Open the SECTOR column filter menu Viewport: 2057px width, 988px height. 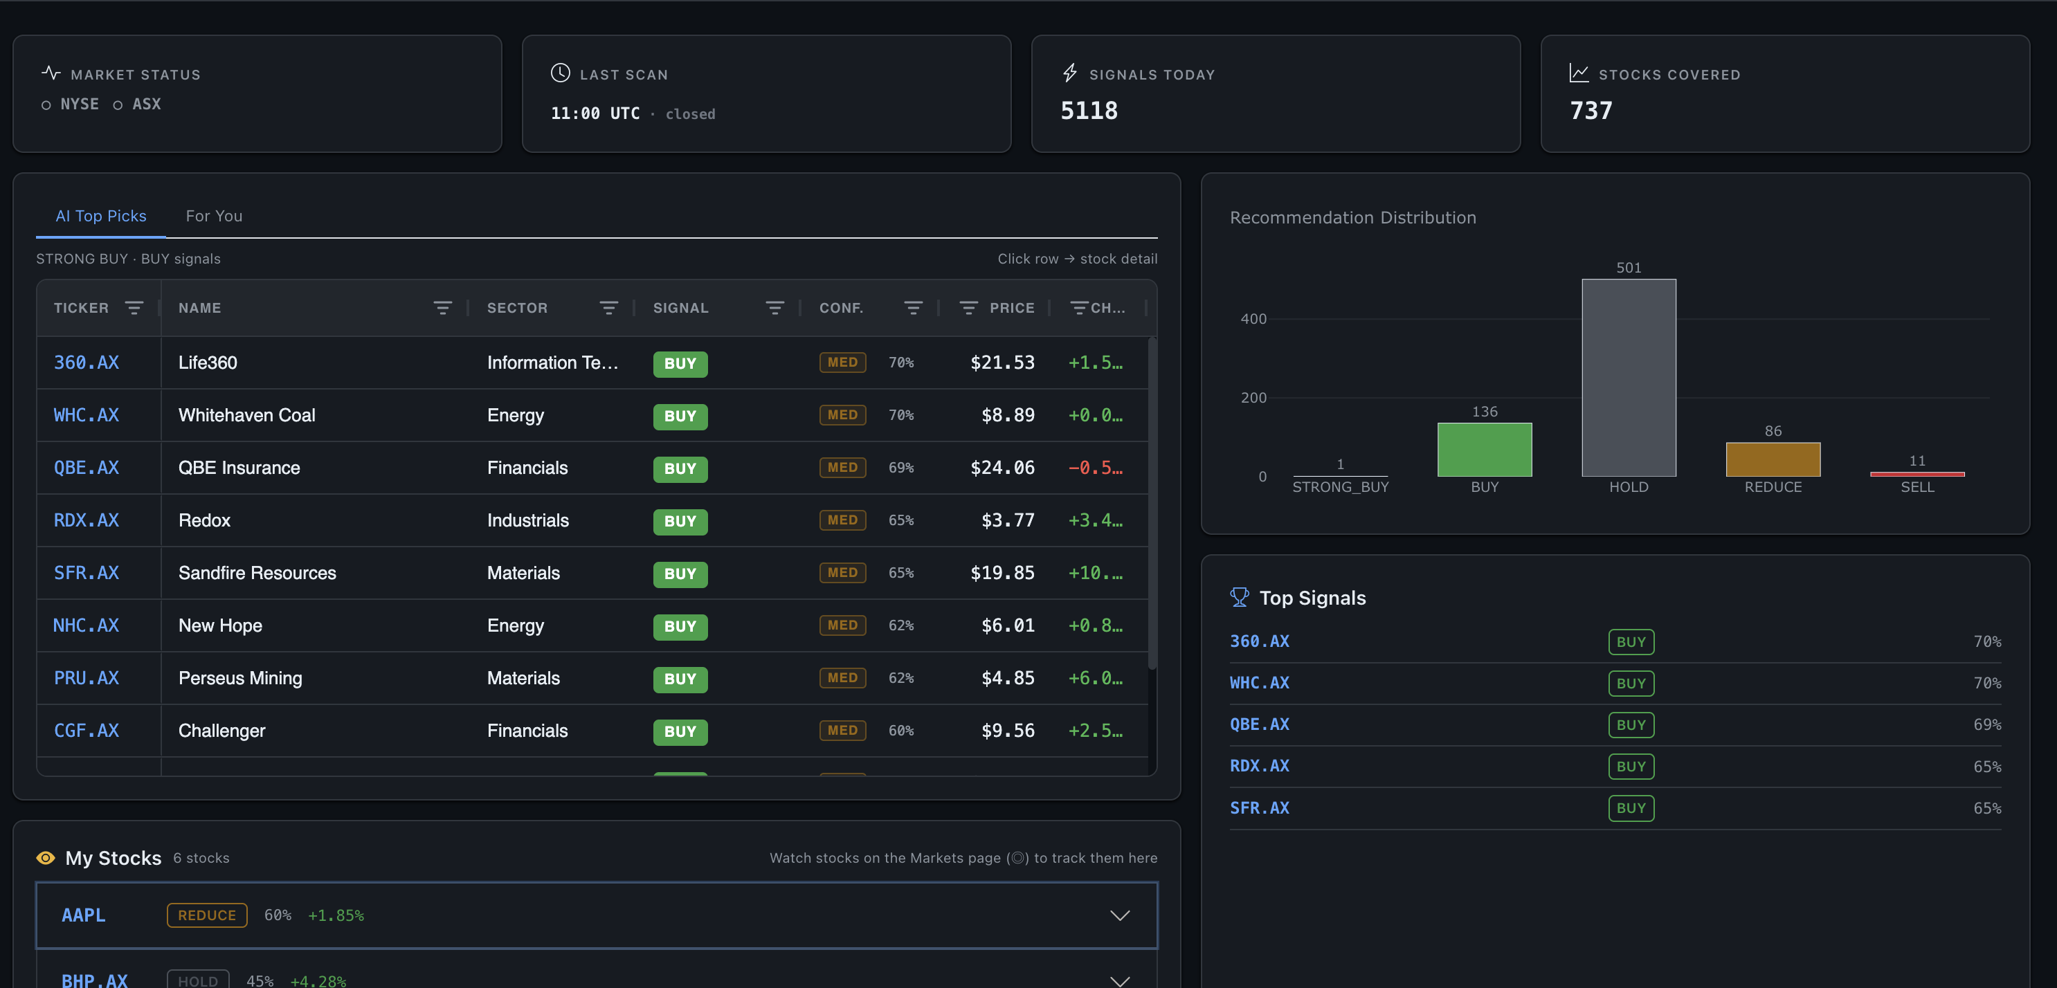pyautogui.click(x=608, y=308)
